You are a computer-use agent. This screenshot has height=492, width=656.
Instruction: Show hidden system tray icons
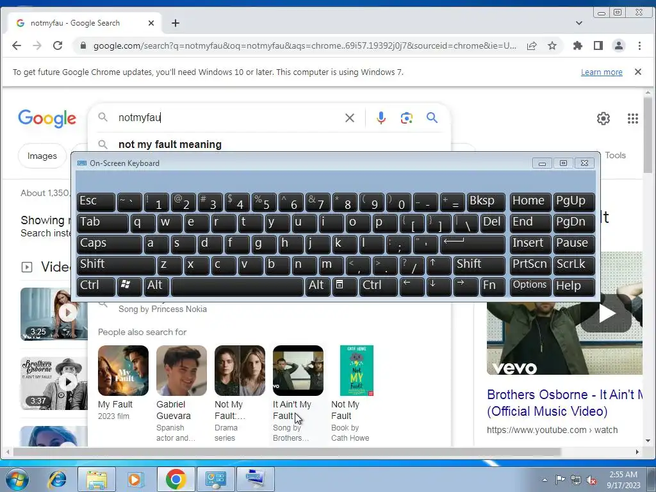pyautogui.click(x=545, y=480)
